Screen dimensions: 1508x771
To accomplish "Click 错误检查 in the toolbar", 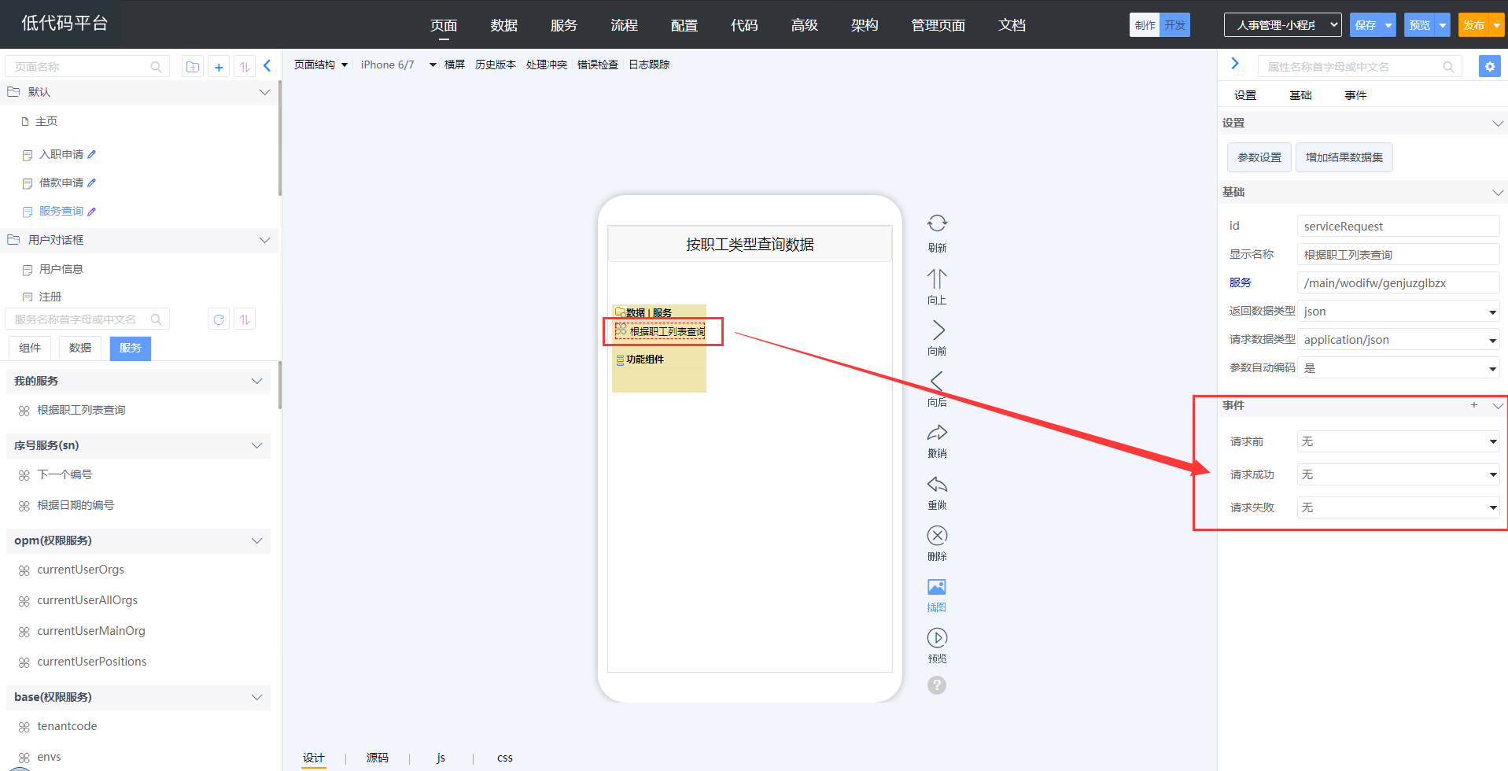I will 597,65.
